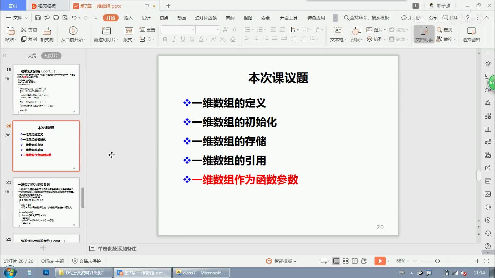Open the Selection Pane (选择窗格)
This screenshot has width=495, height=278.
click(x=471, y=34)
